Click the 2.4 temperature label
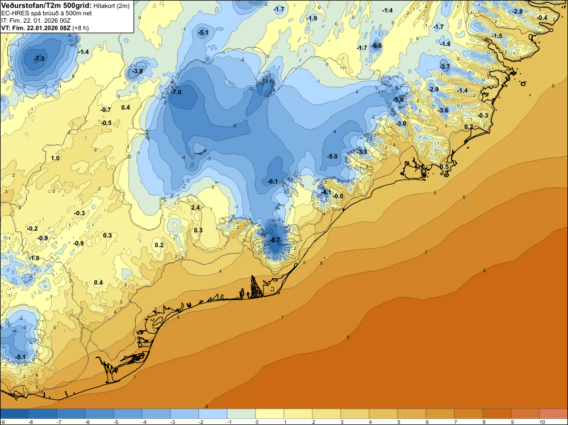568x425 pixels. [195, 207]
